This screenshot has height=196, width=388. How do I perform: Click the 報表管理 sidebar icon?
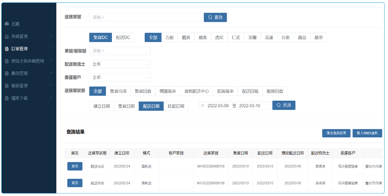coord(7,85)
